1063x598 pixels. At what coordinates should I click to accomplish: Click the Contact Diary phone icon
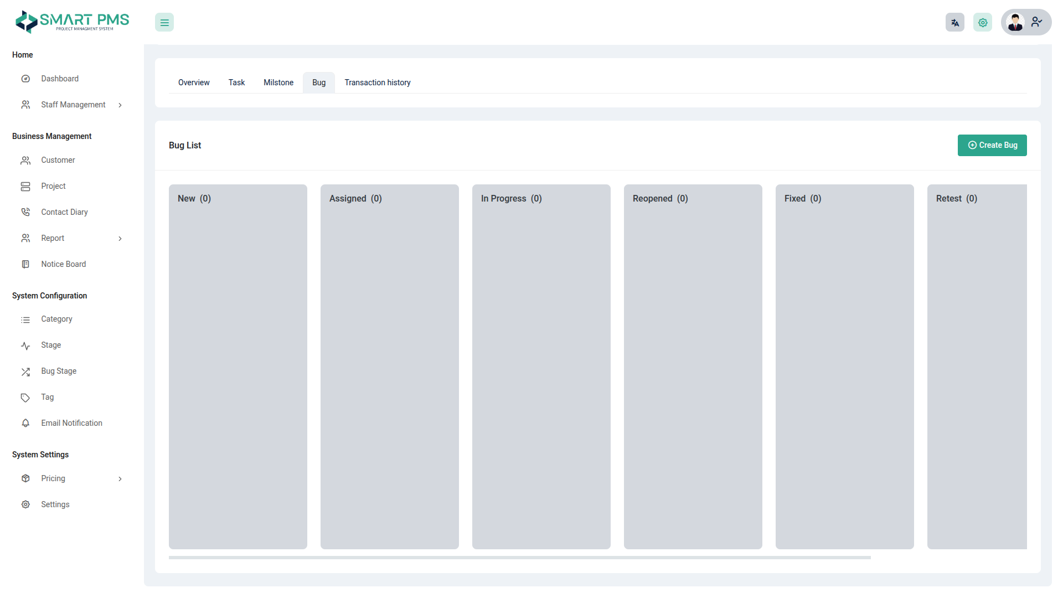point(25,212)
